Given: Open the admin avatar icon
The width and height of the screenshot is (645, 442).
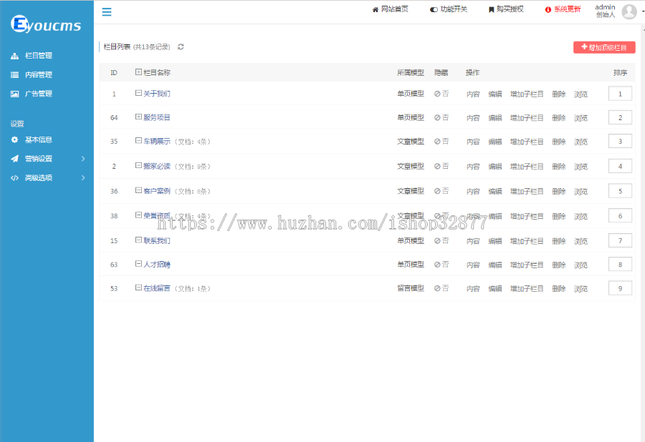Looking at the screenshot, I should 628,11.
